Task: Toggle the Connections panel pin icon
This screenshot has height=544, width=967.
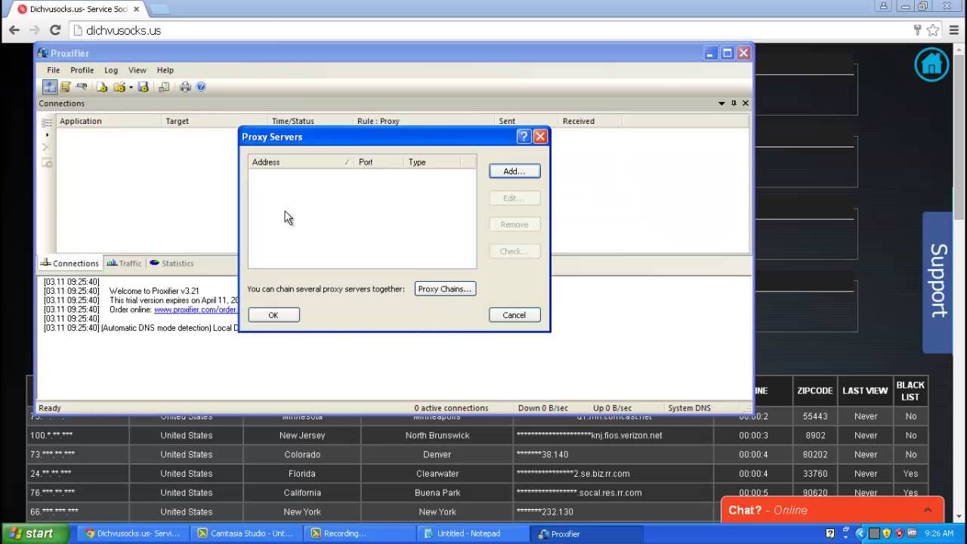Action: click(x=734, y=104)
